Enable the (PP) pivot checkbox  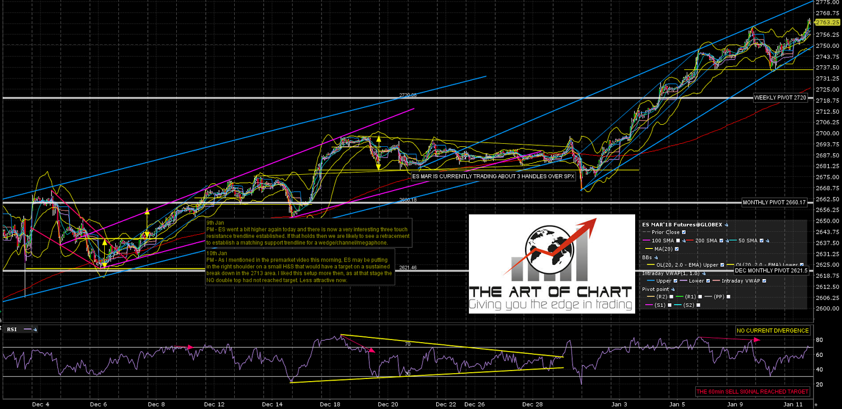coord(728,296)
